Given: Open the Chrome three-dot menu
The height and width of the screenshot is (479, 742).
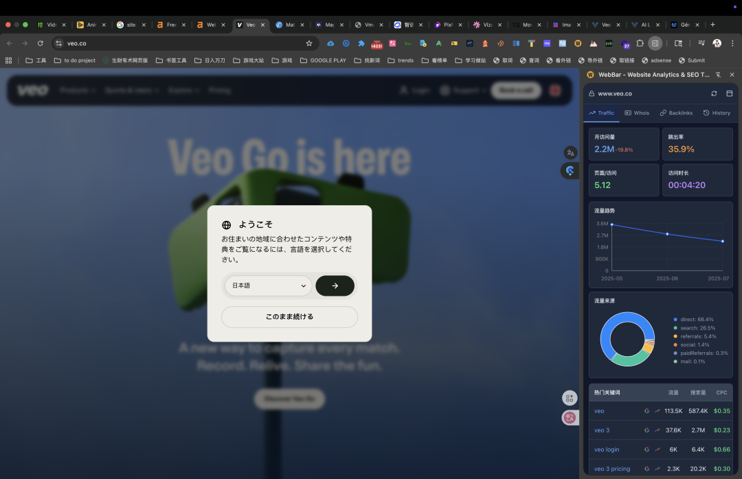Looking at the screenshot, I should coord(732,43).
